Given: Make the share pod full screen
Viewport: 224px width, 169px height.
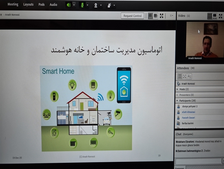Looking at the screenshot, I should coord(162,16).
